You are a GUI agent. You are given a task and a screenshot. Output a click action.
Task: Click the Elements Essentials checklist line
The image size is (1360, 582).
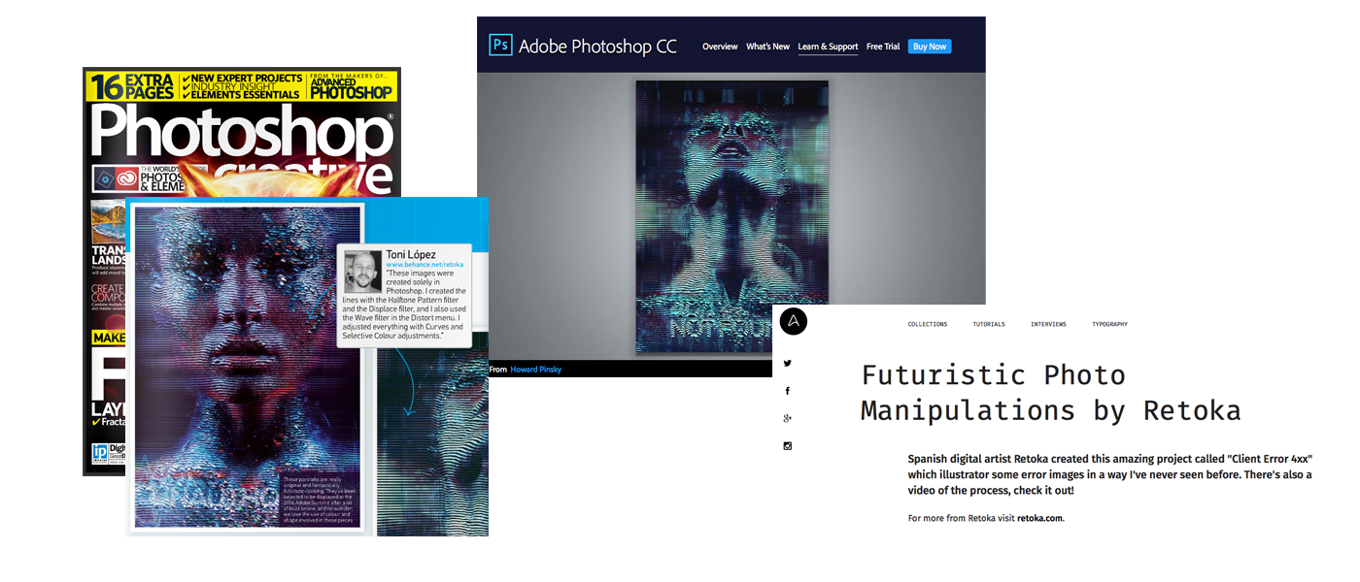(241, 95)
